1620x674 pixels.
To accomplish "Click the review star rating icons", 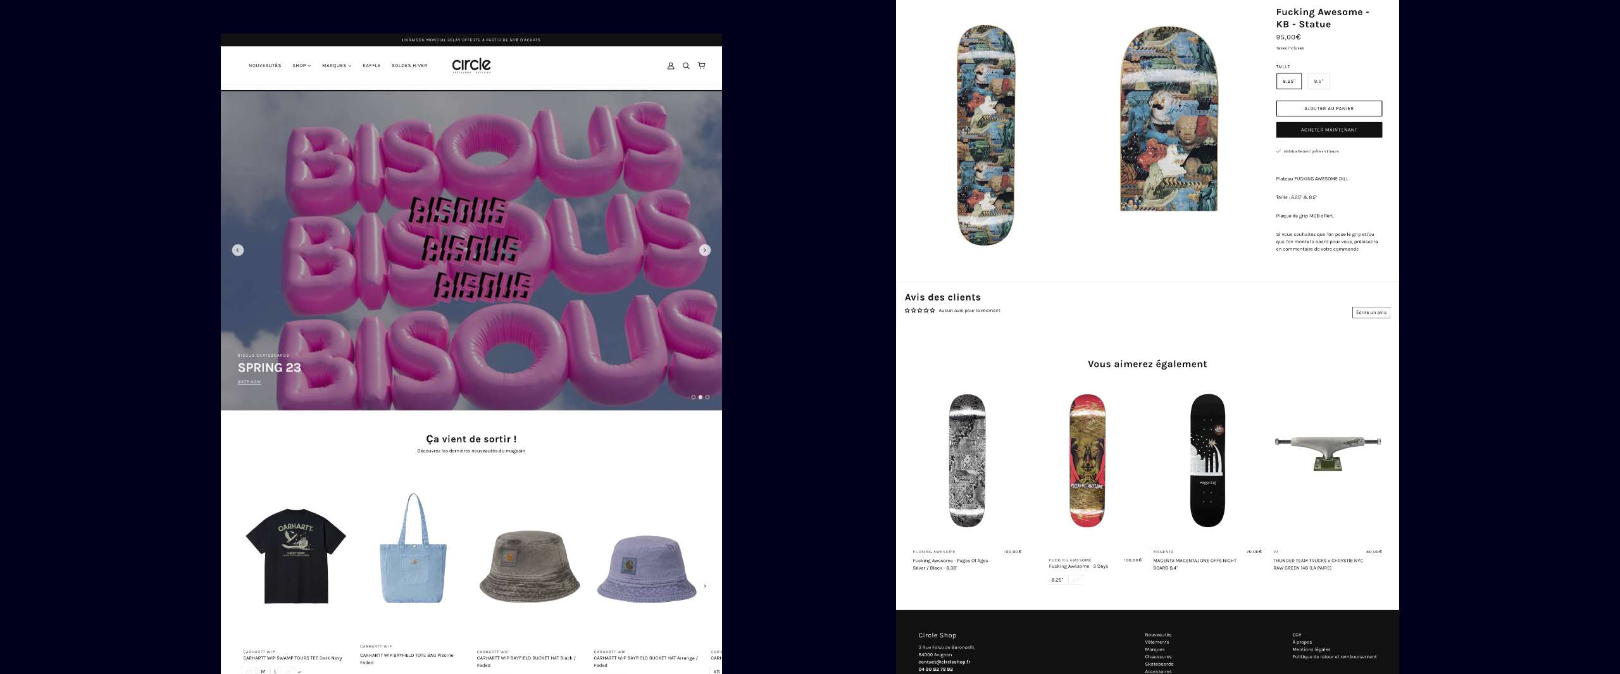I will 919,311.
